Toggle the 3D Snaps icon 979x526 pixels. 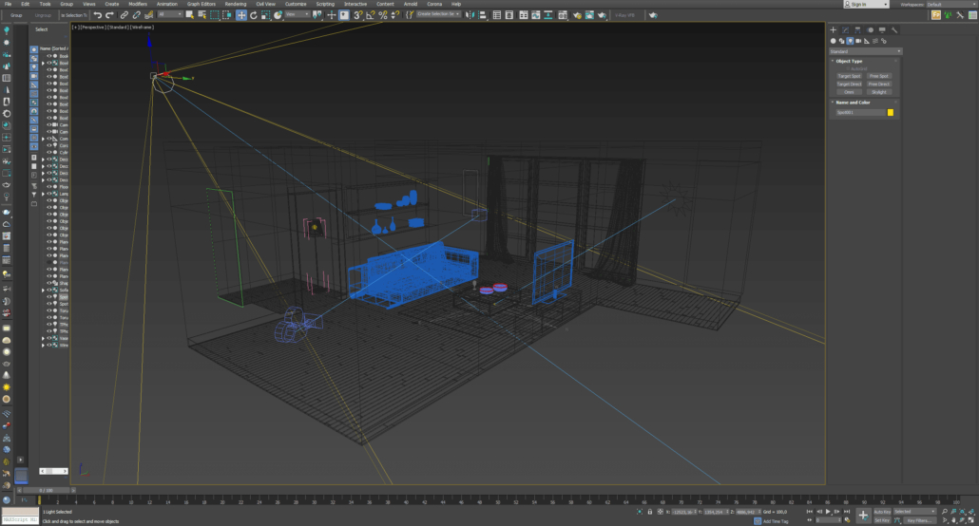tap(357, 15)
